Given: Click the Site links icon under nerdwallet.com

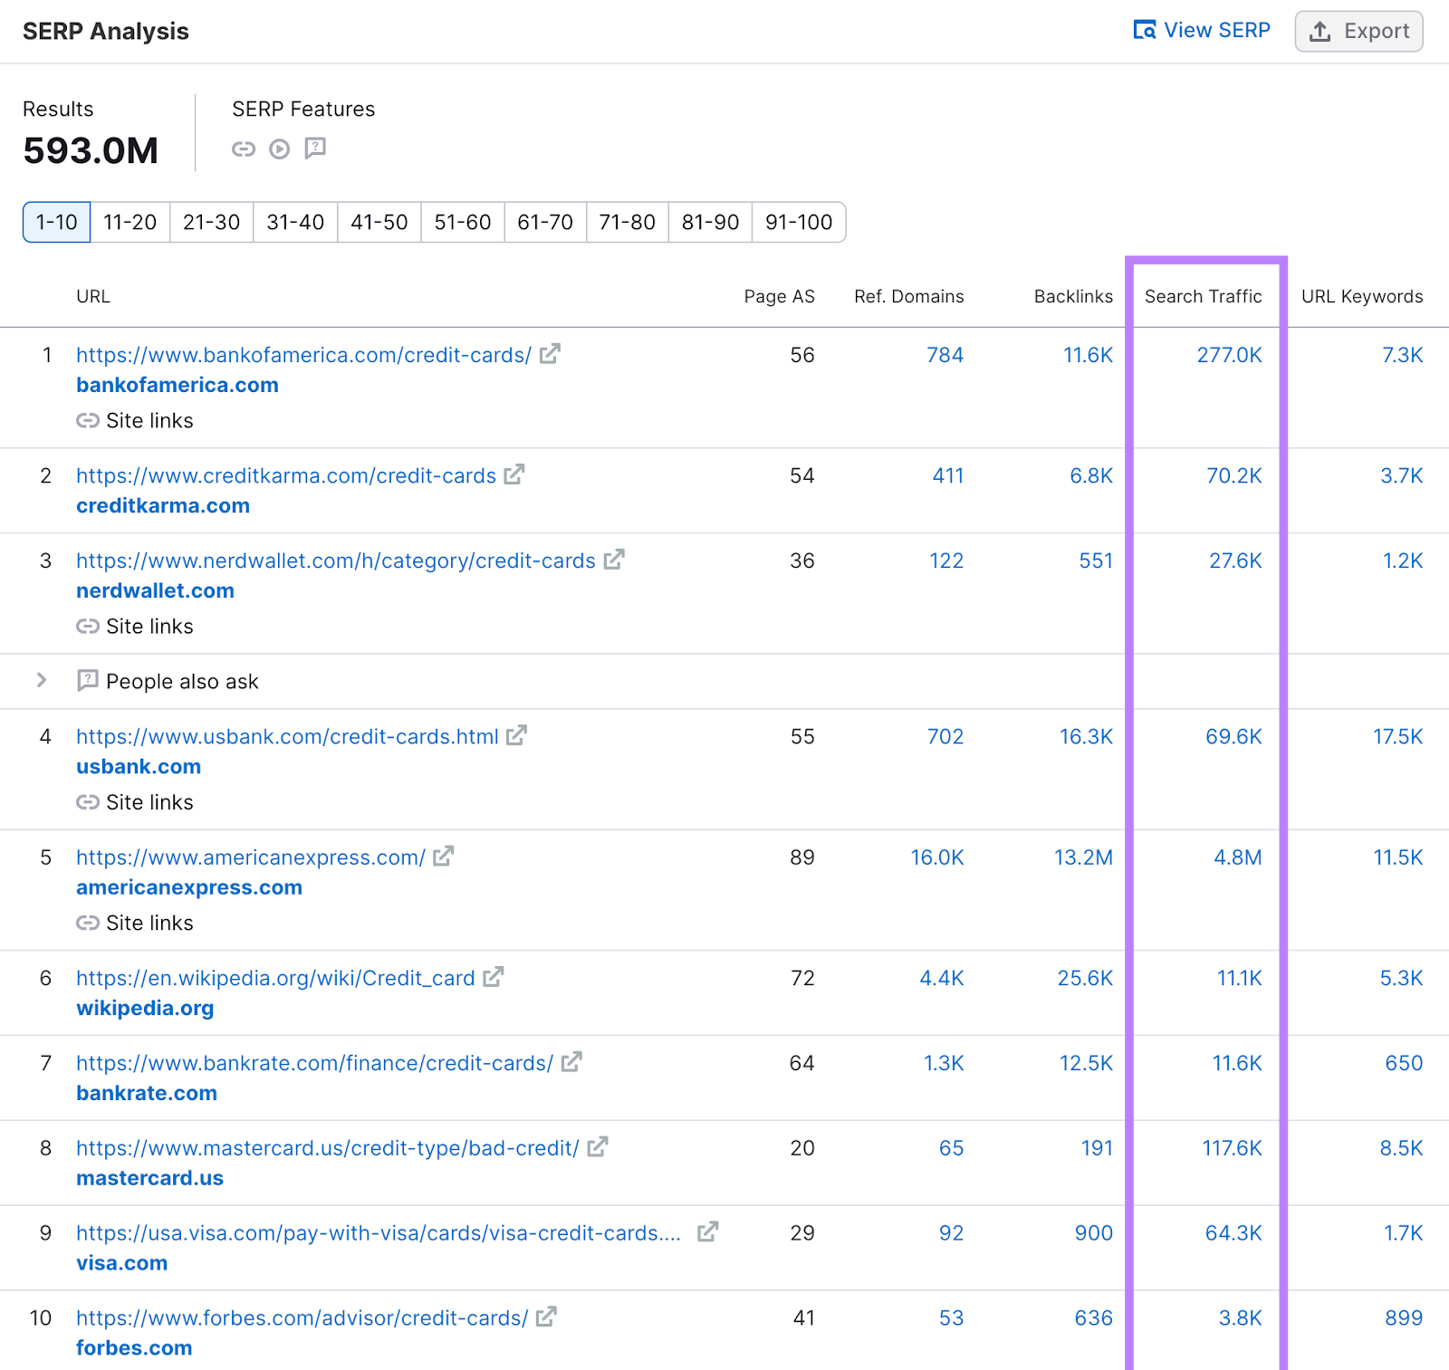Looking at the screenshot, I should pyautogui.click(x=88, y=626).
